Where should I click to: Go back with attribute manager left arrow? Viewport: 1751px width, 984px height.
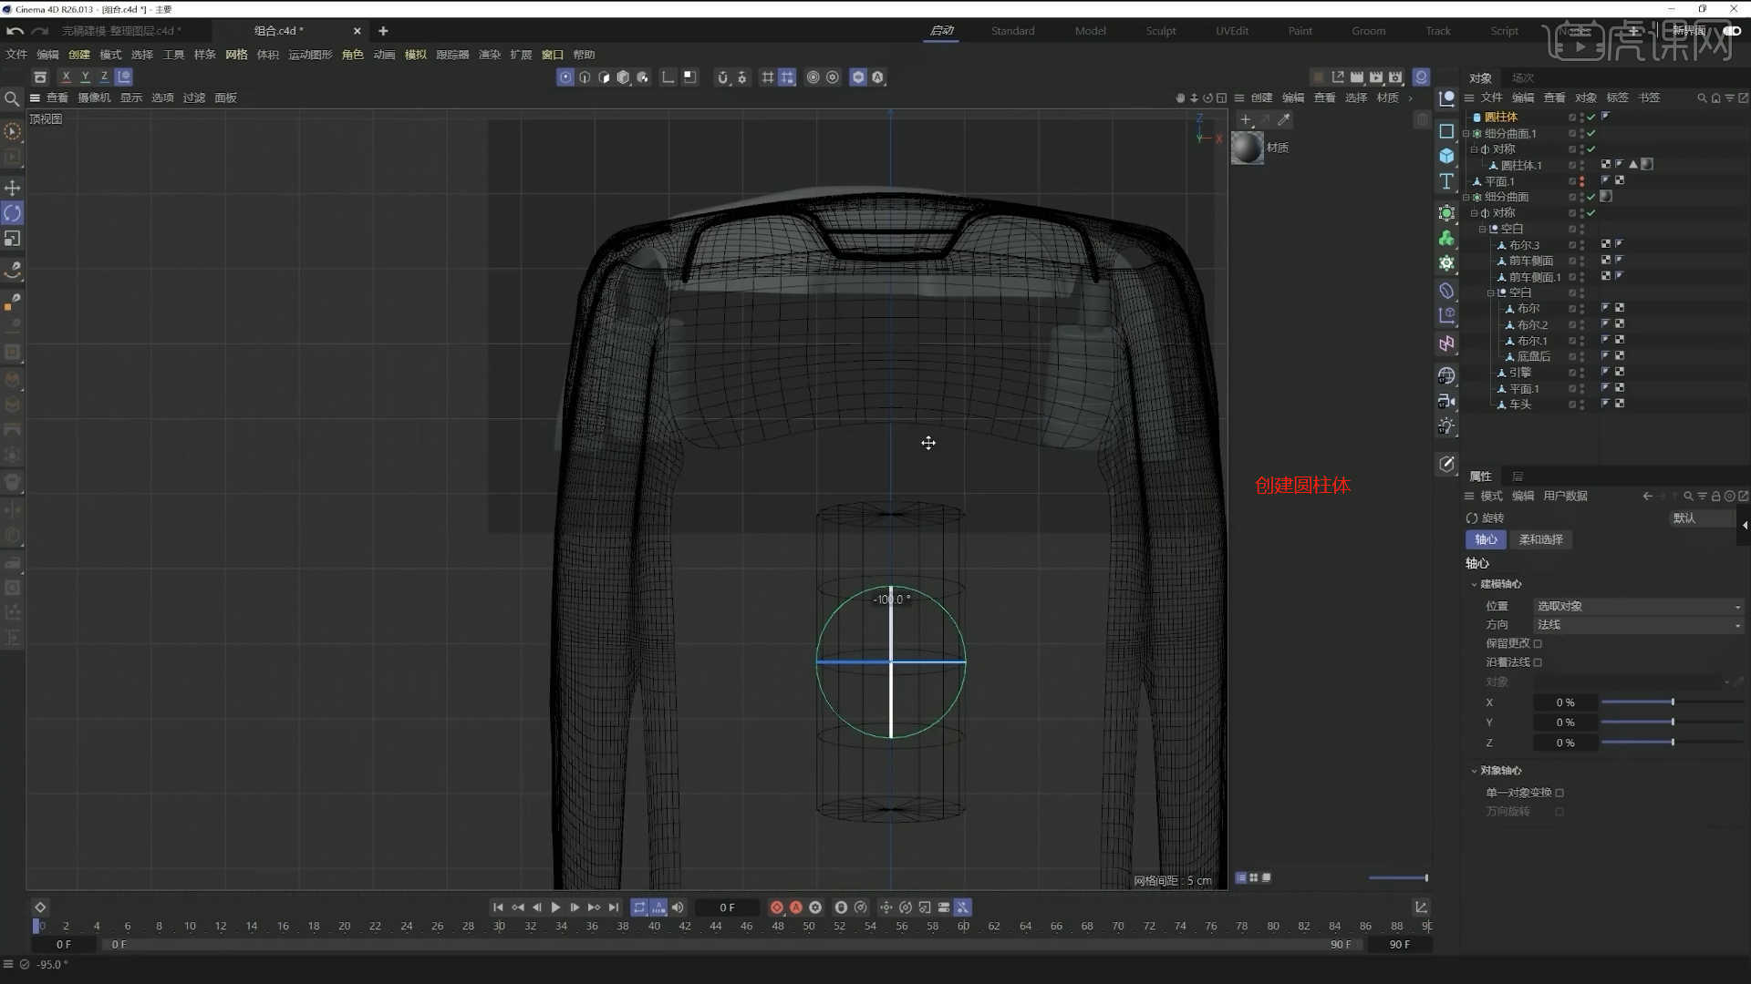[x=1647, y=497]
